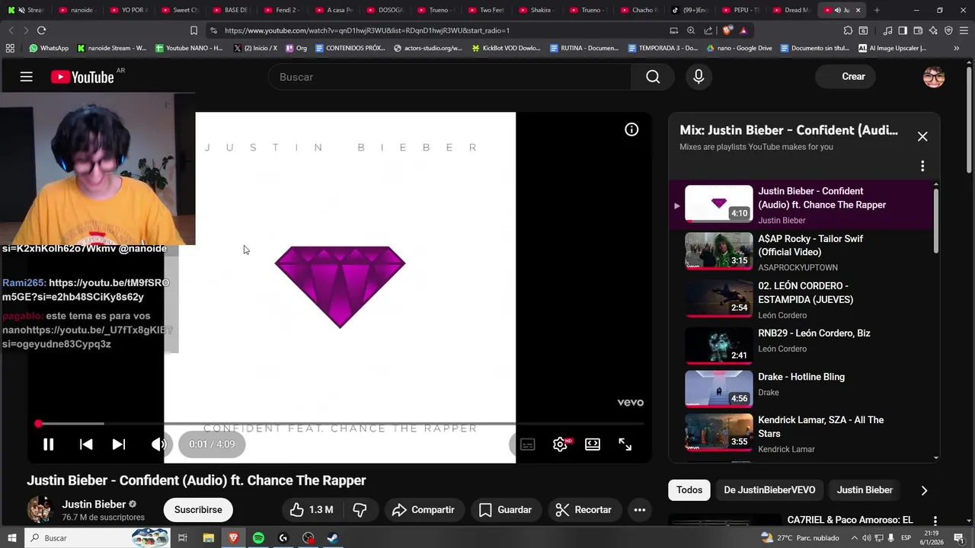975x548 pixels.
Task: Open File Explorer from the taskbar
Action: tap(209, 538)
